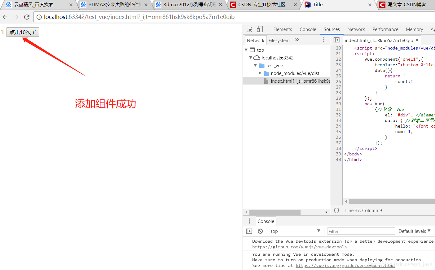Image resolution: width=435 pixels, height=270 pixels.
Task: Switch to the 写文章-CSDN博客 tab
Action: click(x=407, y=5)
